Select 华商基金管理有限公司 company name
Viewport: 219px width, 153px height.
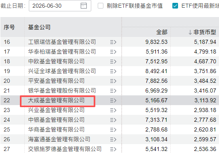point(56,129)
